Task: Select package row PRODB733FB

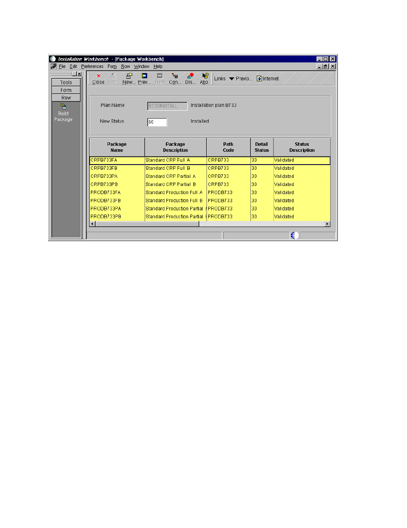Action: [210, 201]
